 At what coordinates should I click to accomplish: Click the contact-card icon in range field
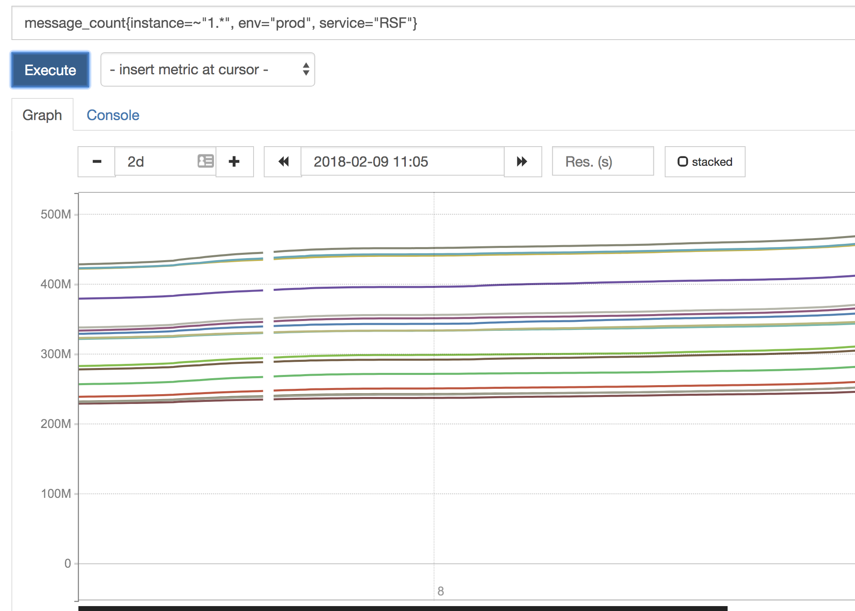point(205,161)
